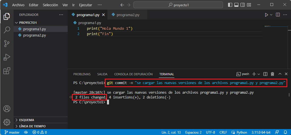Maximize the panel with up chevron
Image resolution: width=291 pixels, height=135 pixels.
point(280,74)
